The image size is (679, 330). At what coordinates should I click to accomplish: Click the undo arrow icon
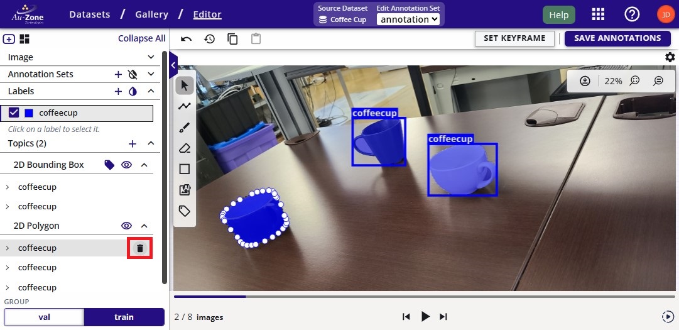[186, 39]
